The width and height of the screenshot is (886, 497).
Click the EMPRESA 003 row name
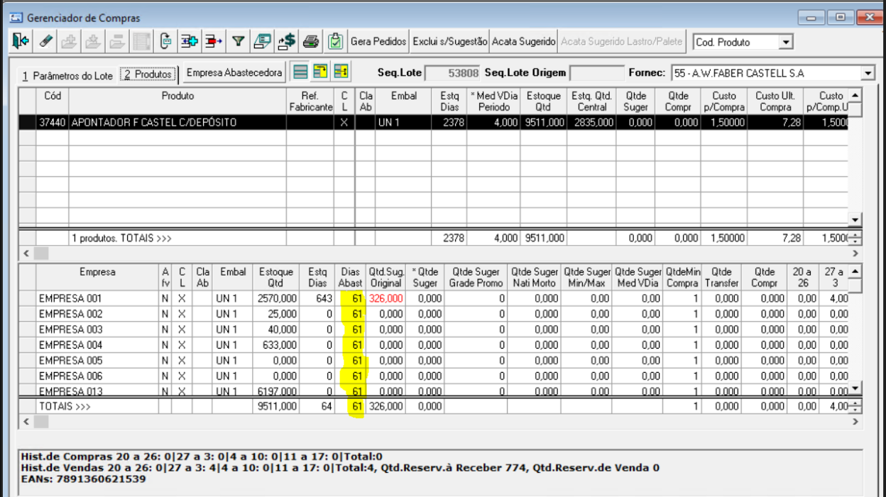click(x=71, y=329)
